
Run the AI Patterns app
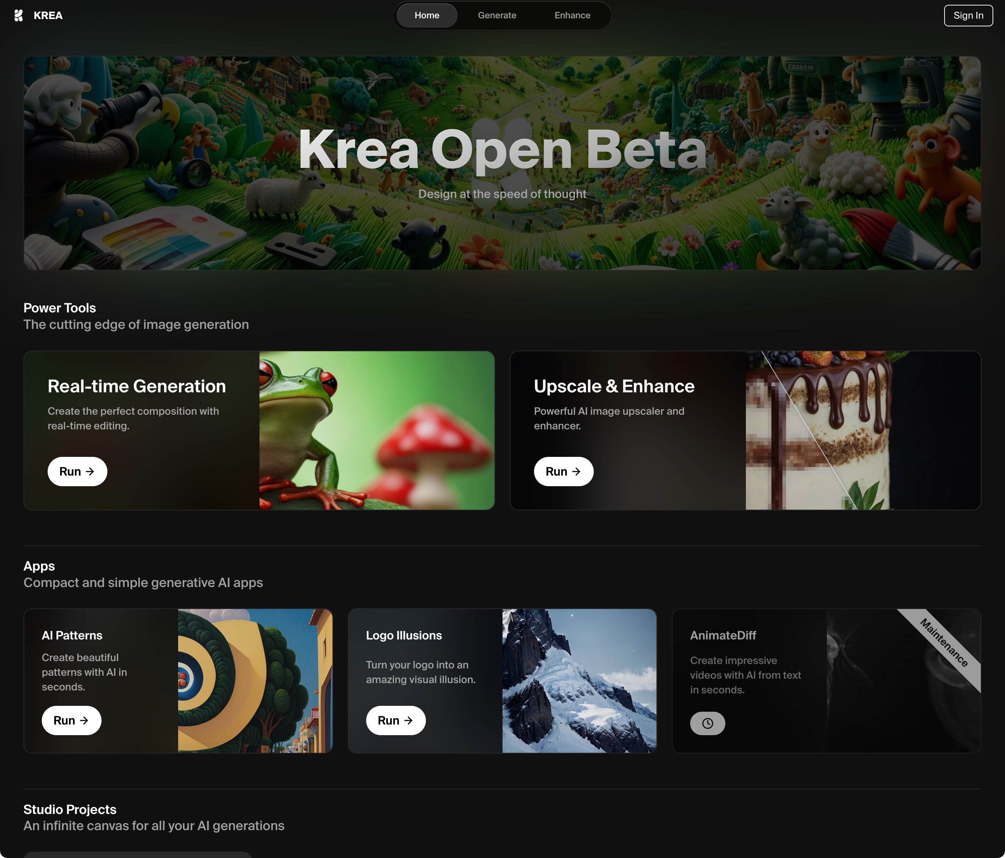(71, 720)
